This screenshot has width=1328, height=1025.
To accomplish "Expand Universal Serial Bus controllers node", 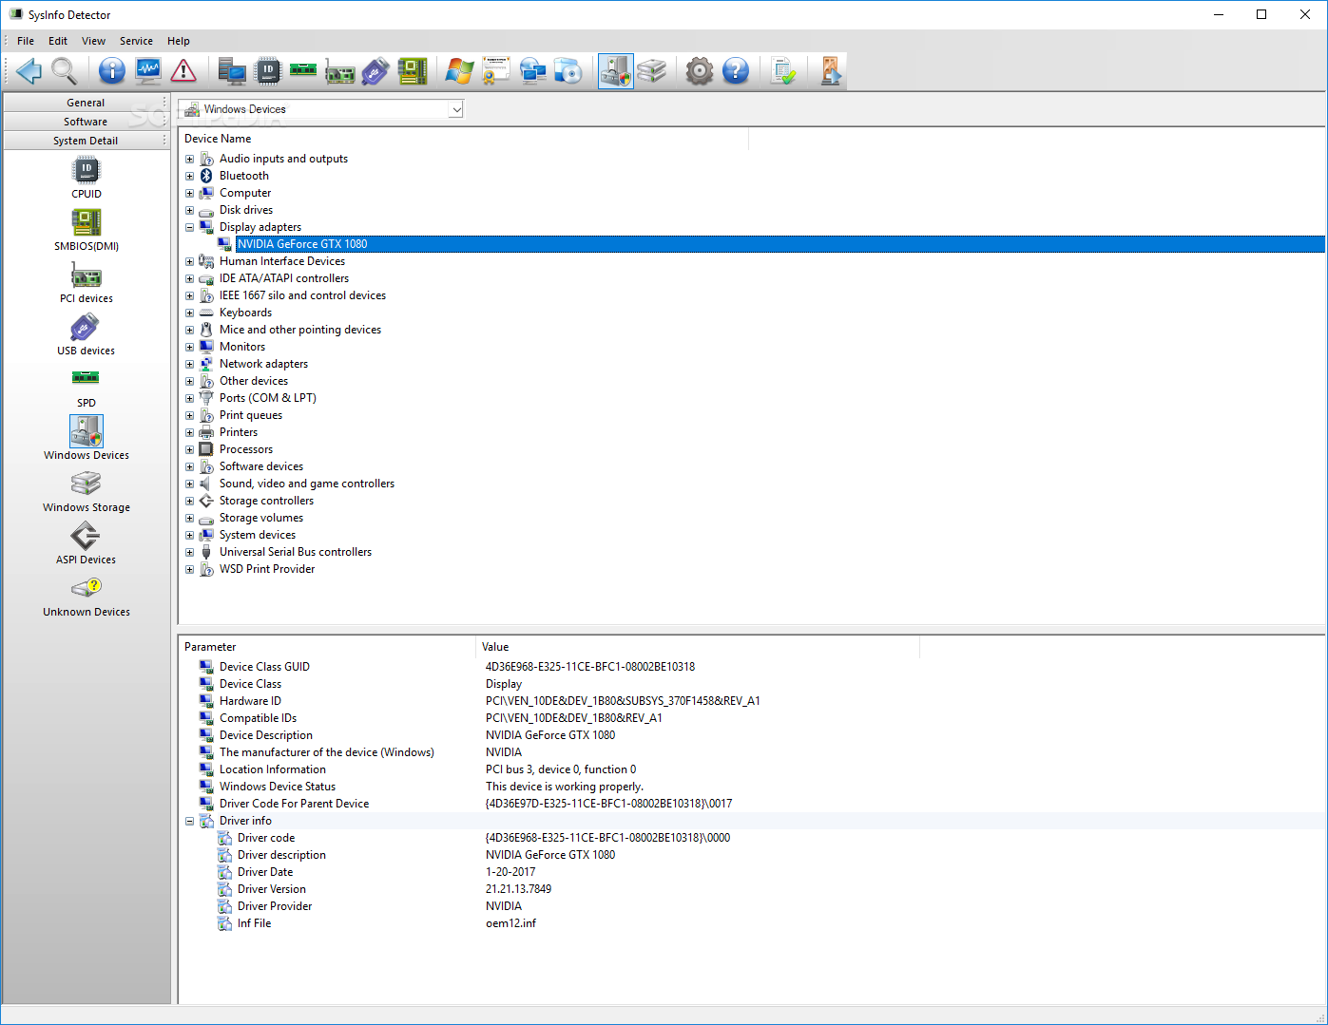I will (189, 552).
